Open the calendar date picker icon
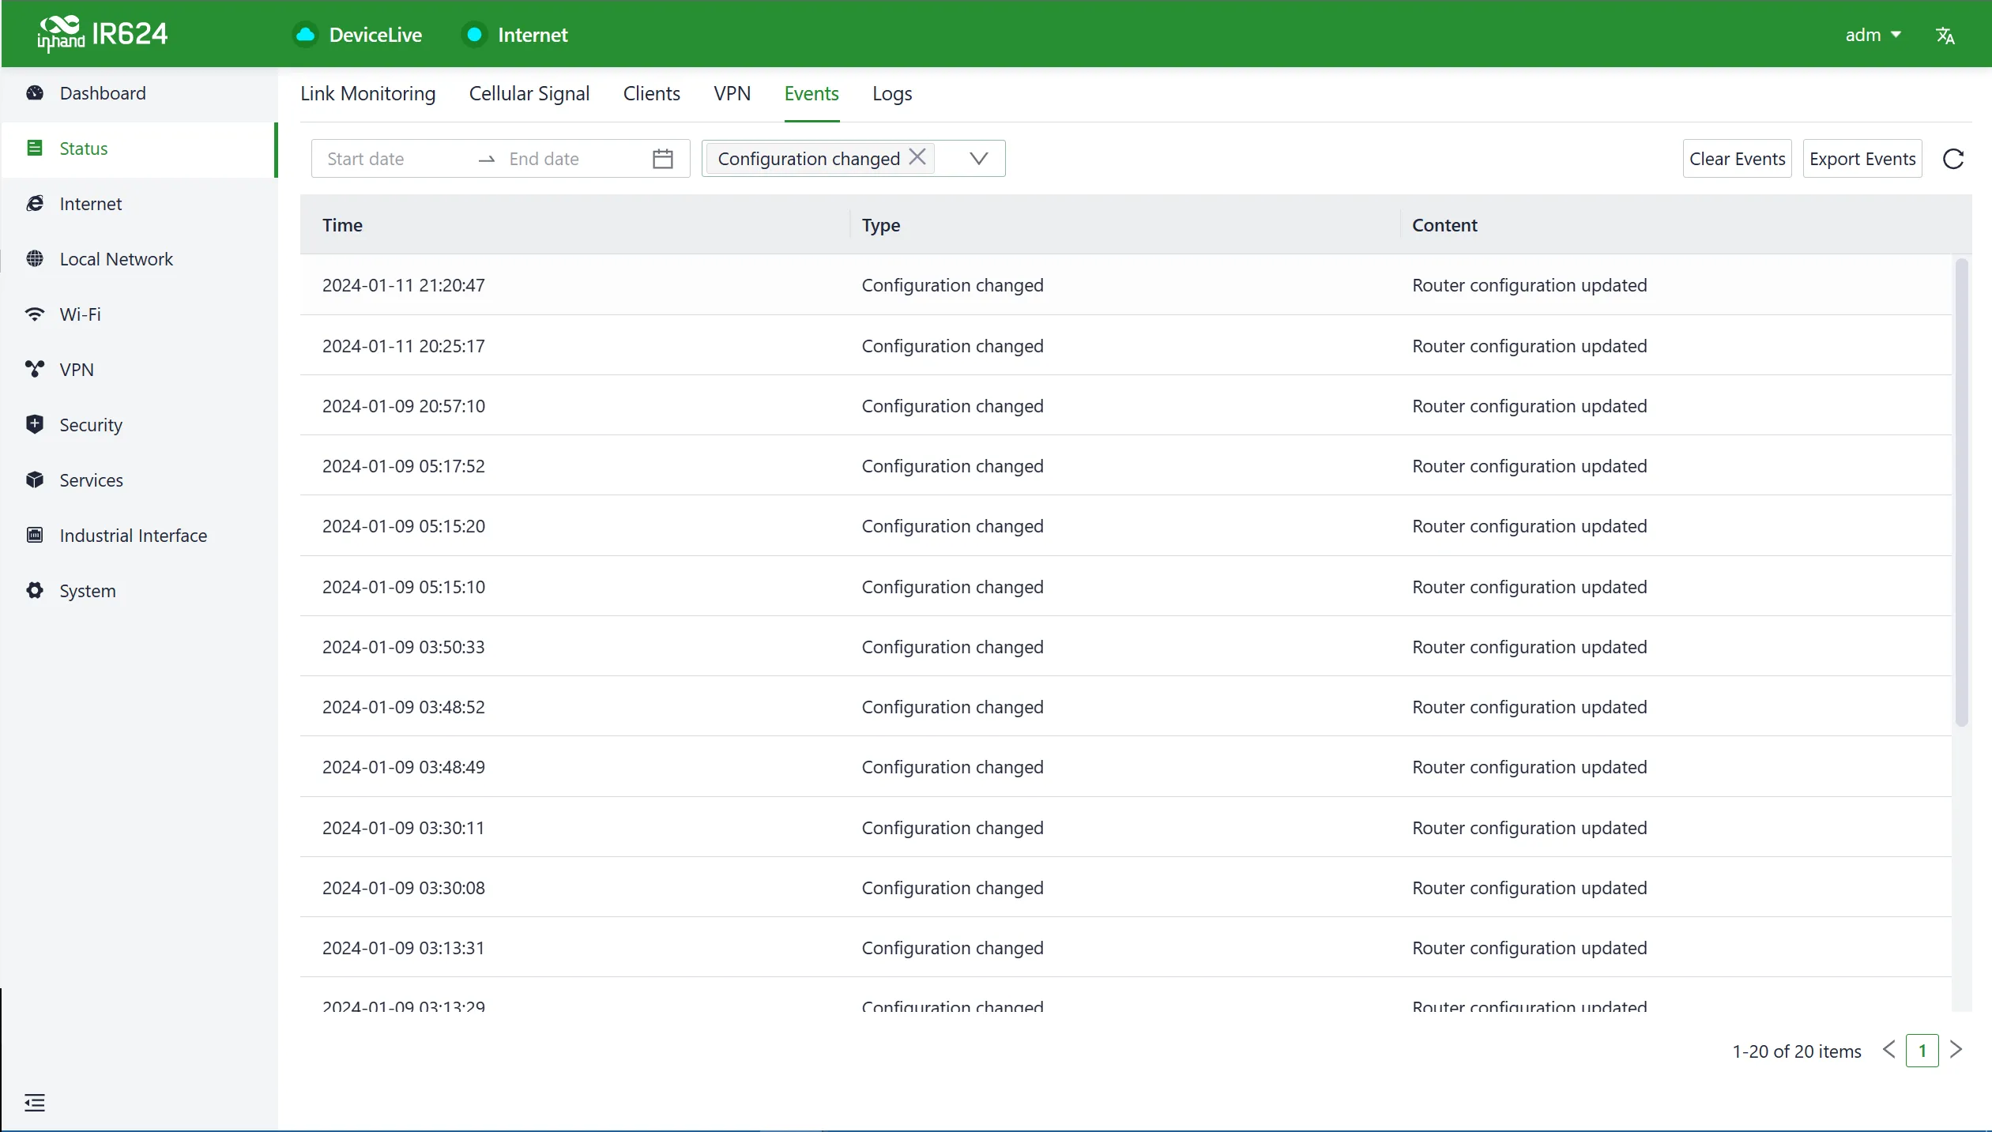This screenshot has height=1132, width=1992. [x=663, y=159]
